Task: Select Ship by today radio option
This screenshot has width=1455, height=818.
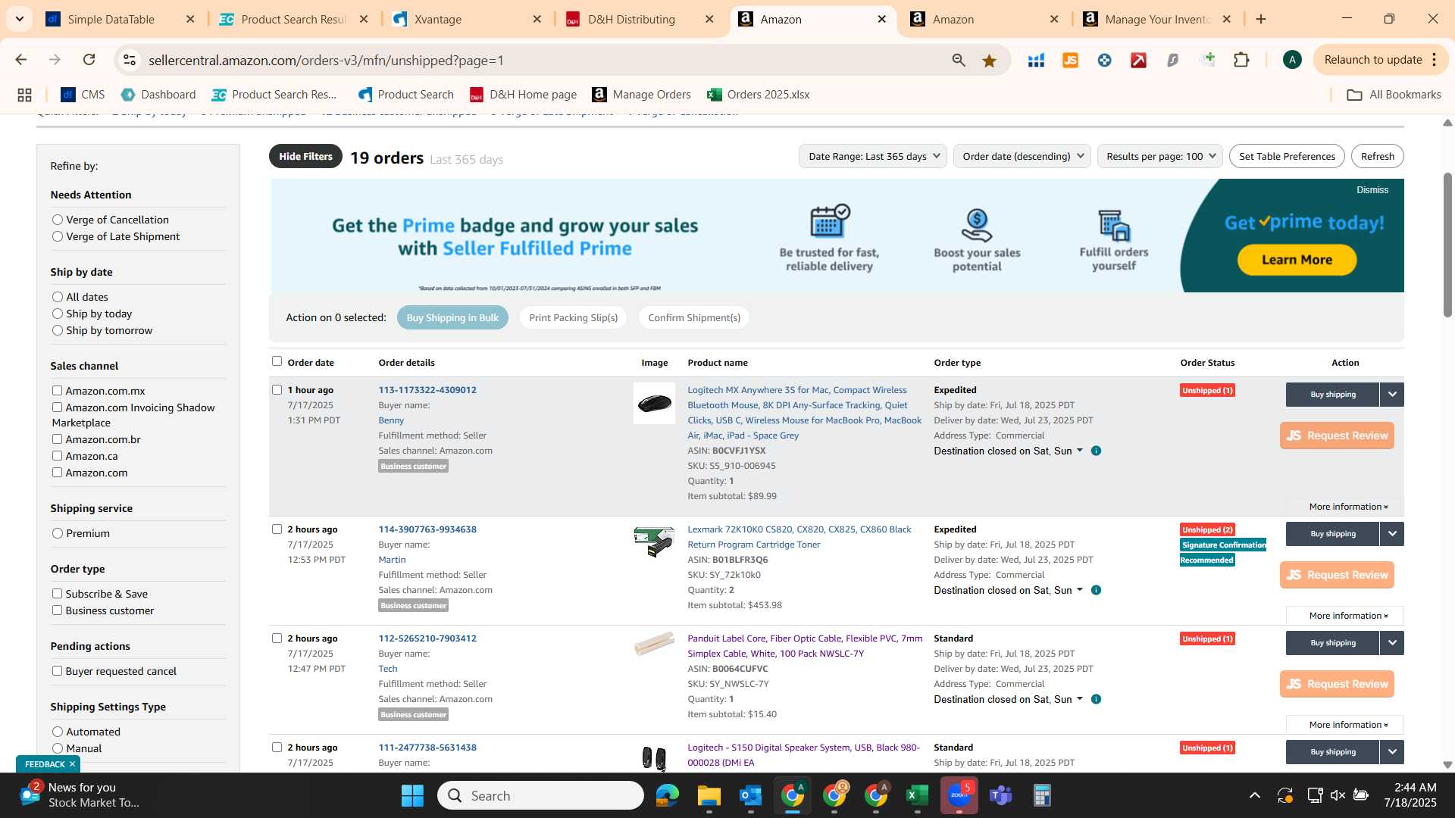Action: (58, 314)
